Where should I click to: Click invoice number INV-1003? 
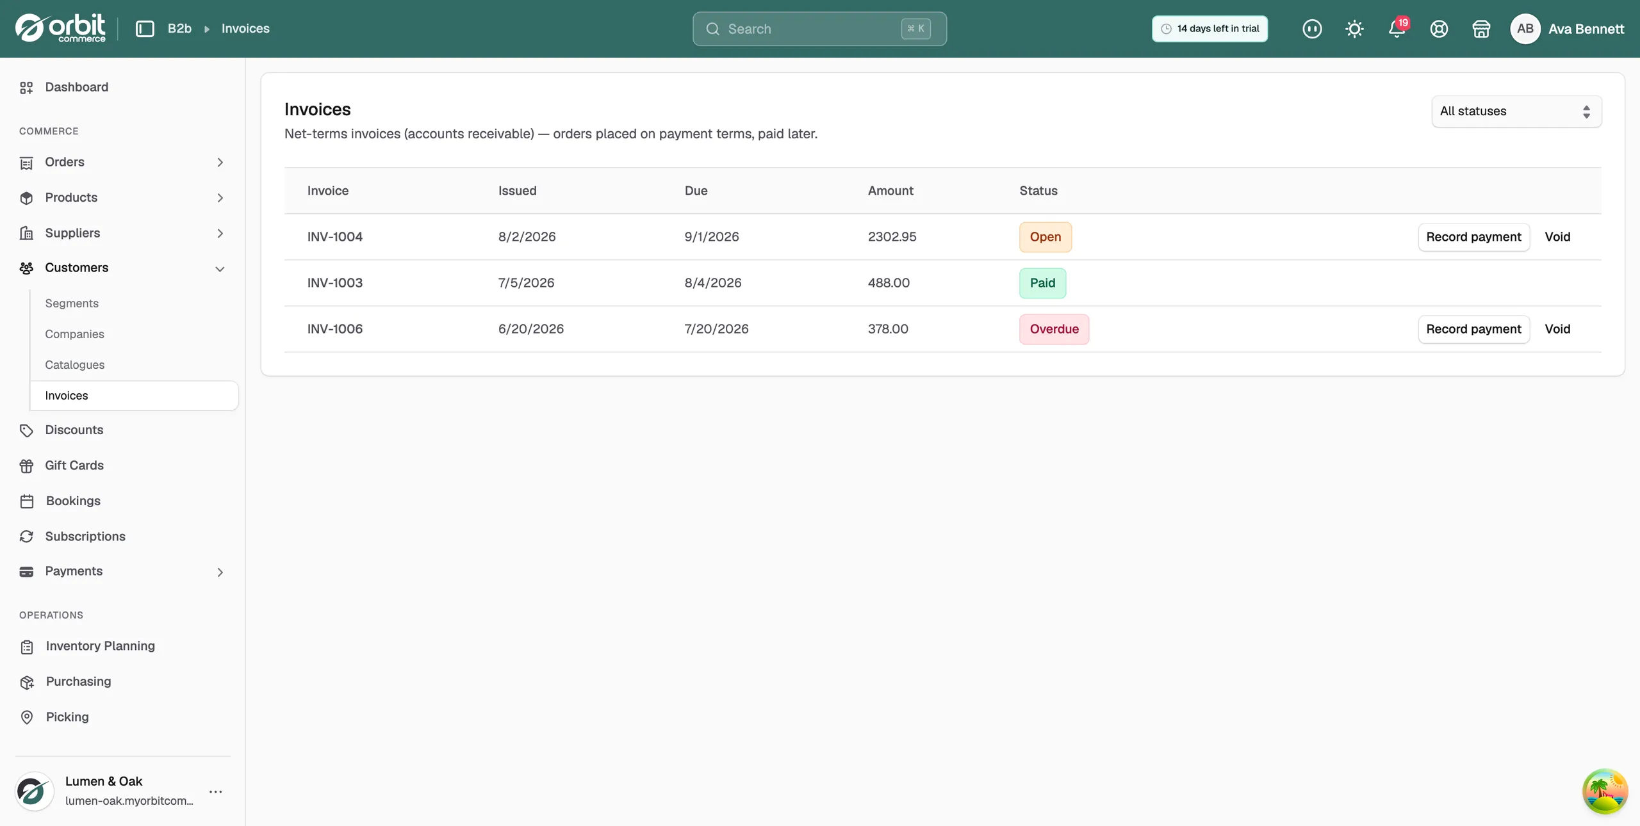tap(335, 283)
